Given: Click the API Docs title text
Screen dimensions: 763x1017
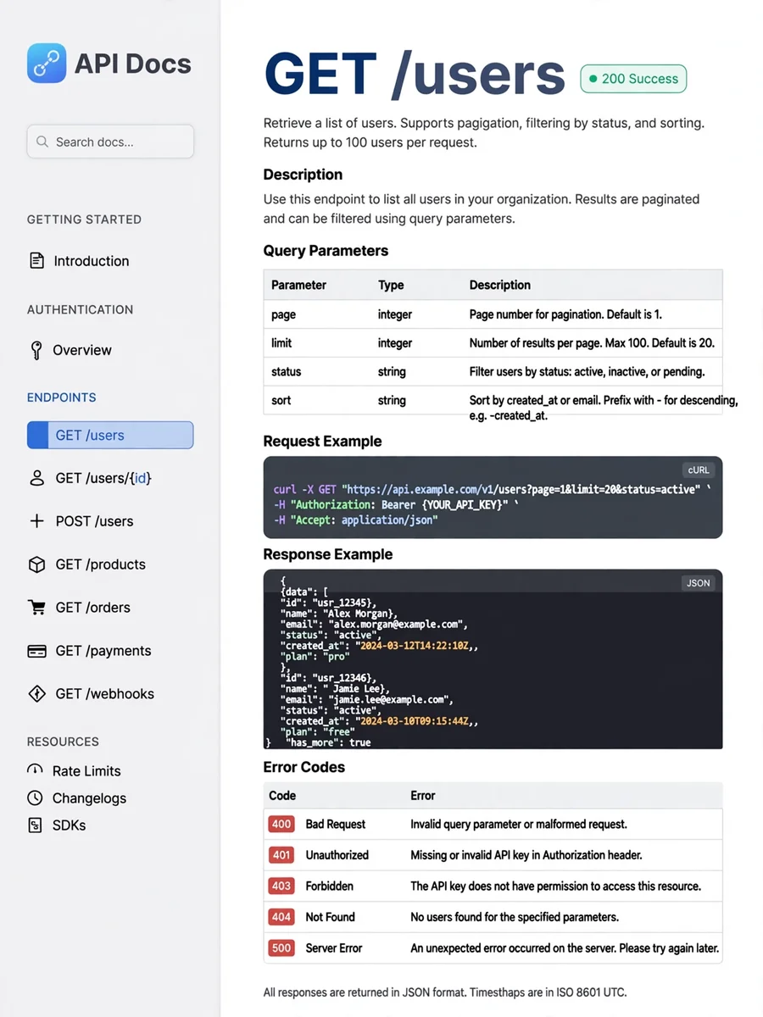Looking at the screenshot, I should pyautogui.click(x=133, y=64).
